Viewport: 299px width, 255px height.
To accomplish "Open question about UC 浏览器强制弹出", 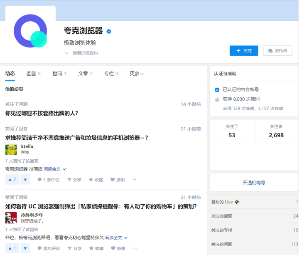I will point(101,206).
